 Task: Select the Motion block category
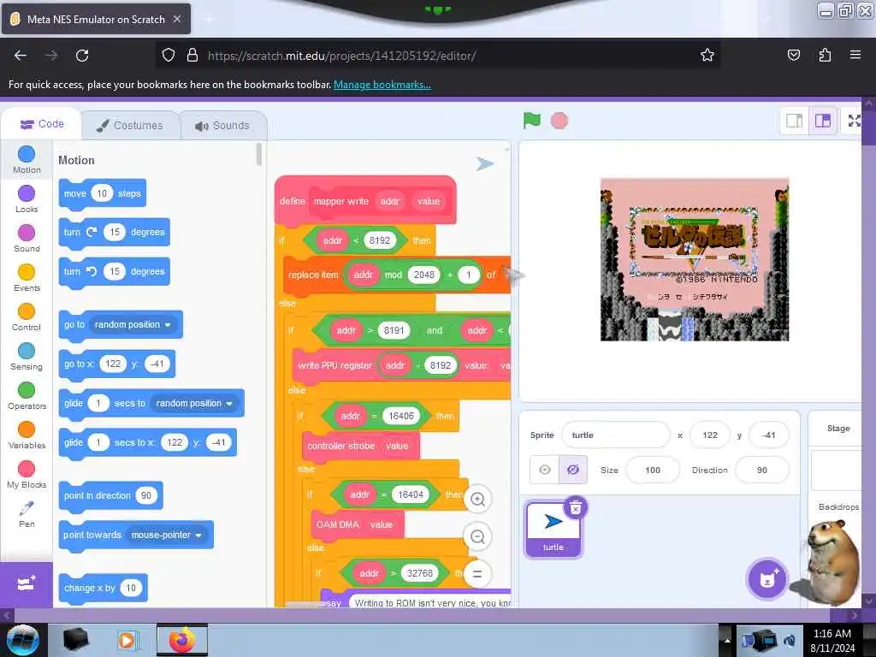point(27,160)
